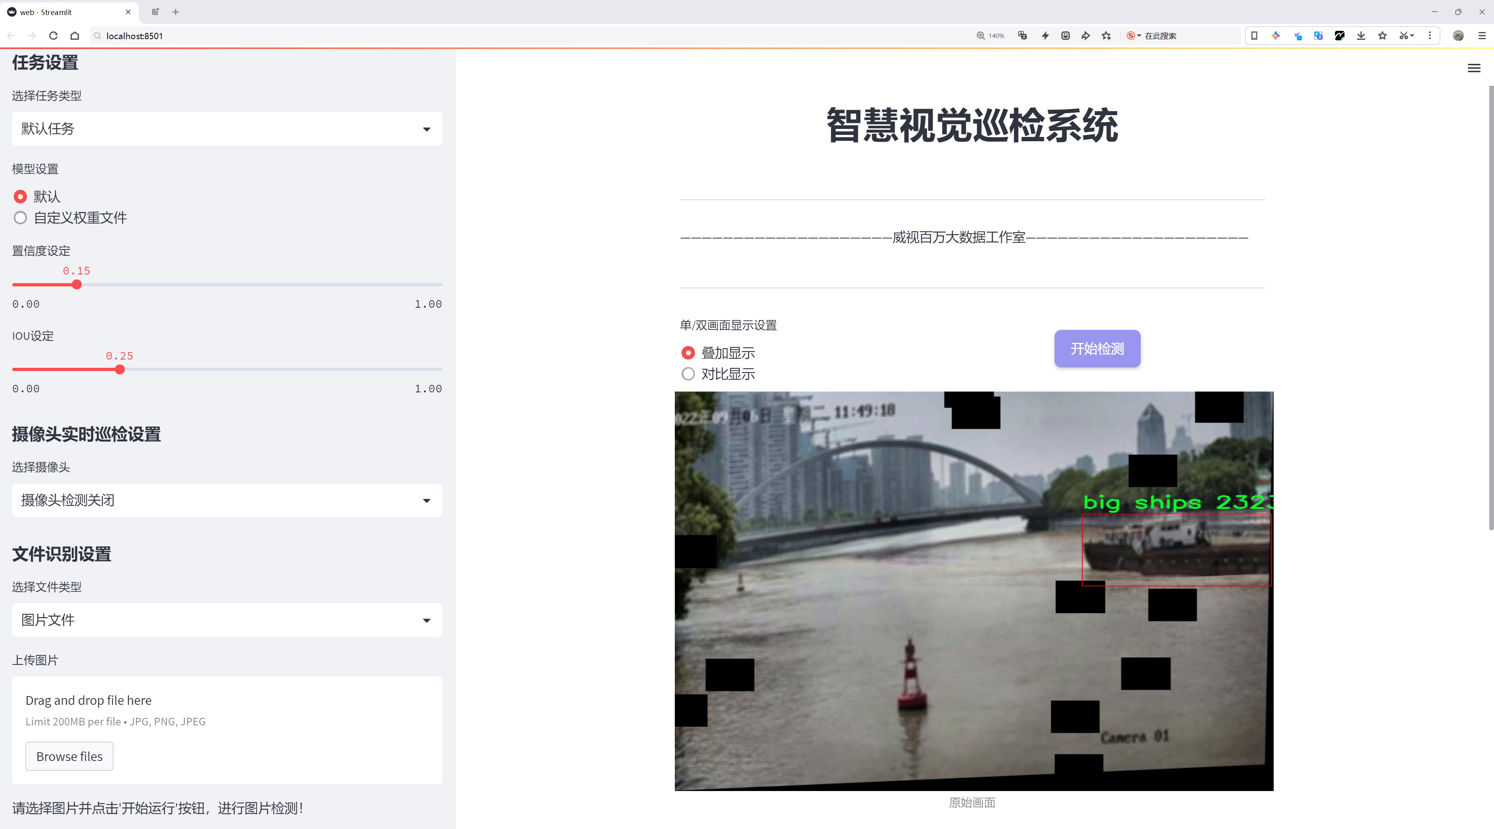Click the Browse files button
The image size is (1494, 829).
click(69, 757)
